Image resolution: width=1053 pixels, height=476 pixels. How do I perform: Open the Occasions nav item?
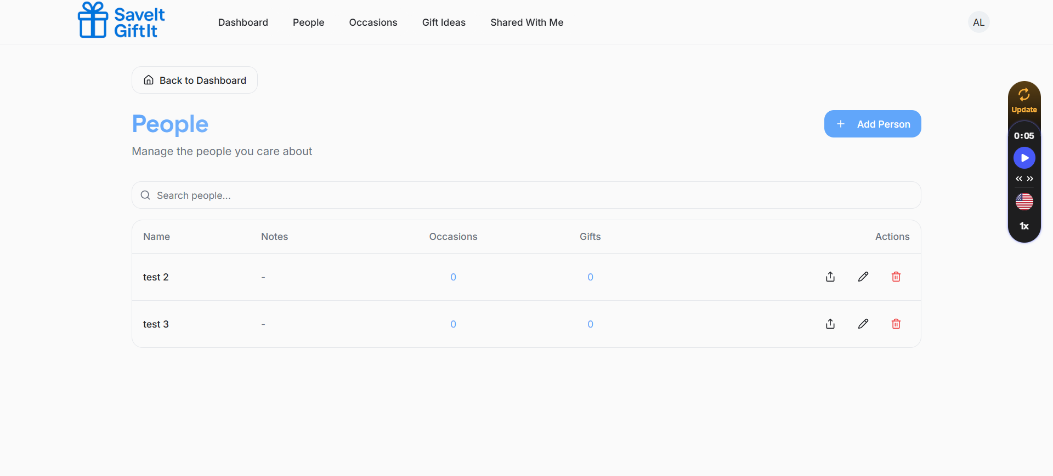[373, 22]
